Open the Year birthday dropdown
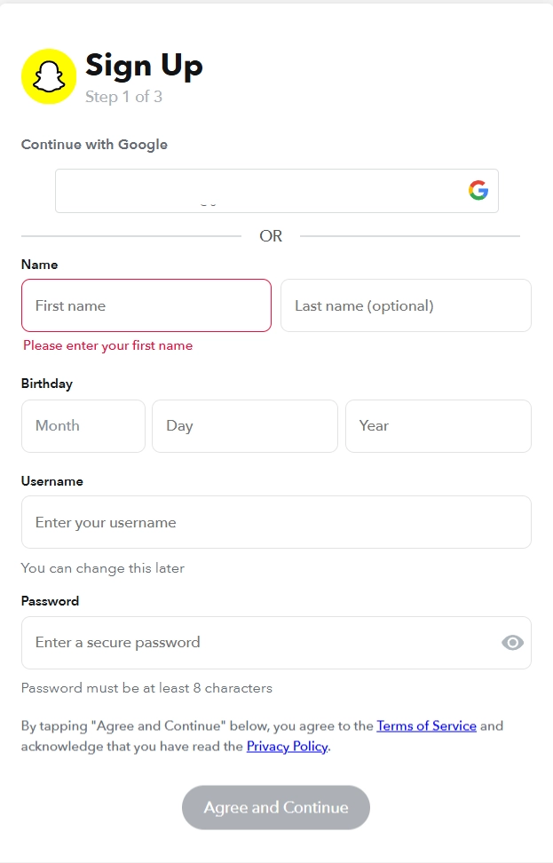This screenshot has width=553, height=863. click(x=438, y=426)
